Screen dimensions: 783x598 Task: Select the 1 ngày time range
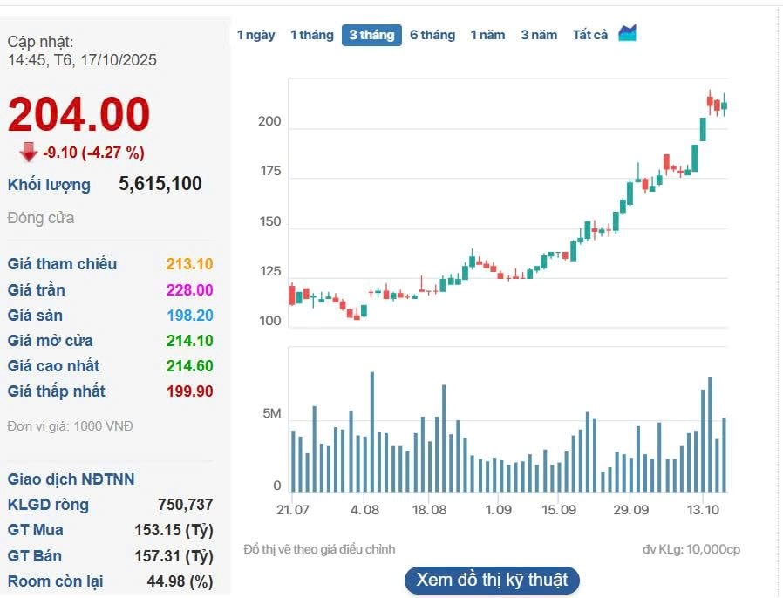click(x=255, y=35)
